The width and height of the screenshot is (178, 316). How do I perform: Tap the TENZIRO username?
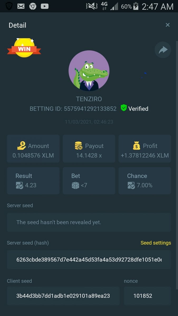[89, 99]
